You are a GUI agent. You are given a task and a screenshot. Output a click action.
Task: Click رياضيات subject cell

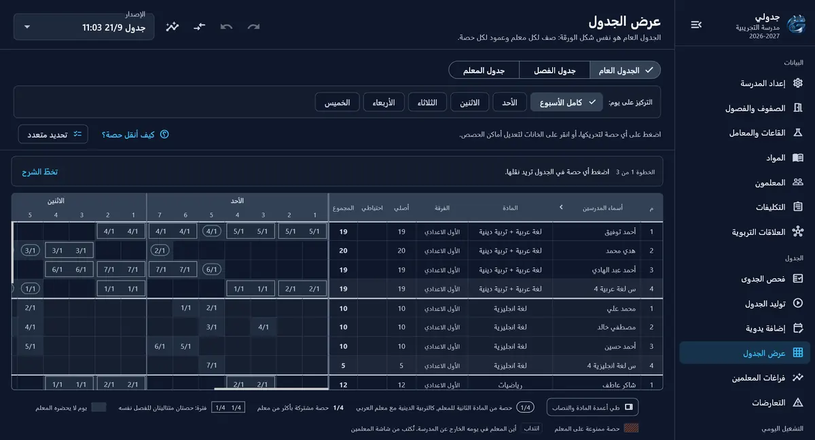coord(510,384)
